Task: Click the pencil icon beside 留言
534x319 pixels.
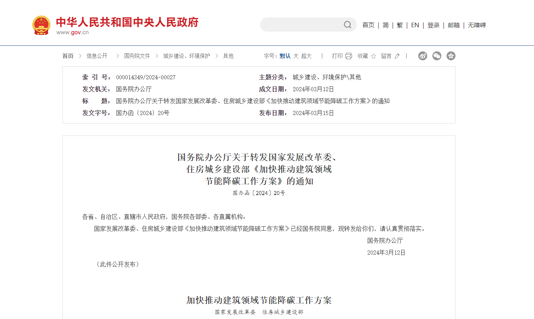Action: click(x=397, y=55)
